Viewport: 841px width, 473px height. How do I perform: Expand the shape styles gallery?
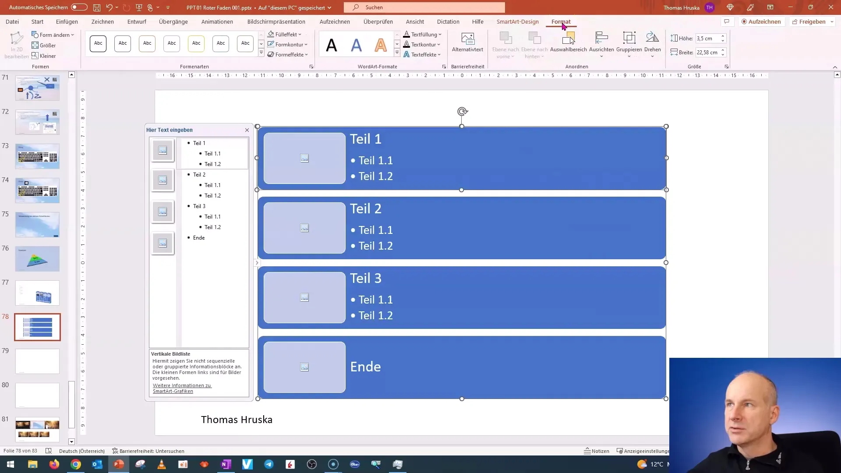[x=261, y=53]
